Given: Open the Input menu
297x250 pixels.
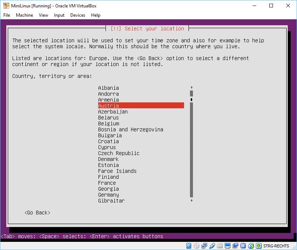Looking at the screenshot, I should pyautogui.click(x=59, y=15).
